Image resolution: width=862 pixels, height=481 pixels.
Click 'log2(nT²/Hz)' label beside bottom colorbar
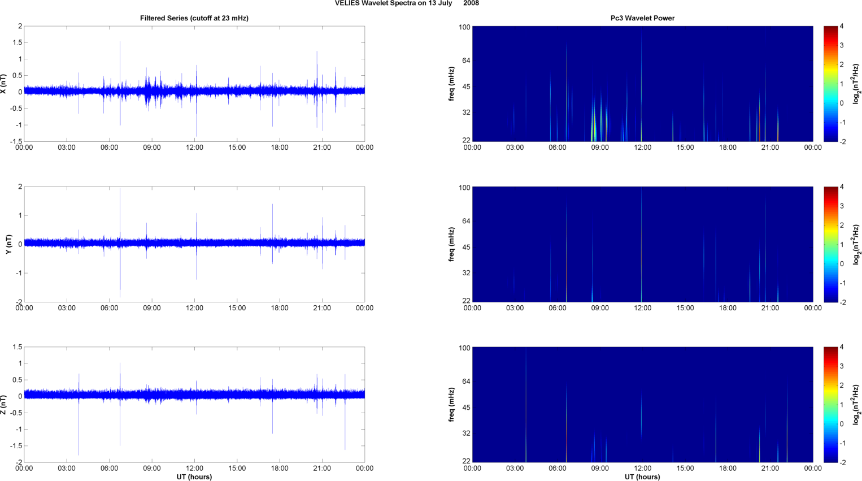(x=857, y=405)
